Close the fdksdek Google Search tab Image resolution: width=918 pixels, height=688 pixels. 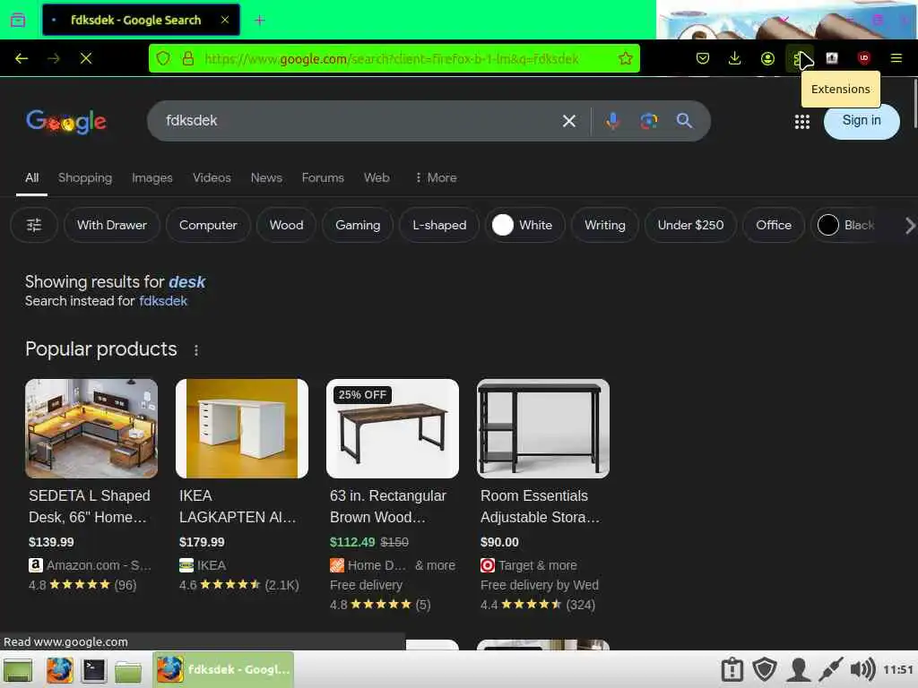pos(225,20)
